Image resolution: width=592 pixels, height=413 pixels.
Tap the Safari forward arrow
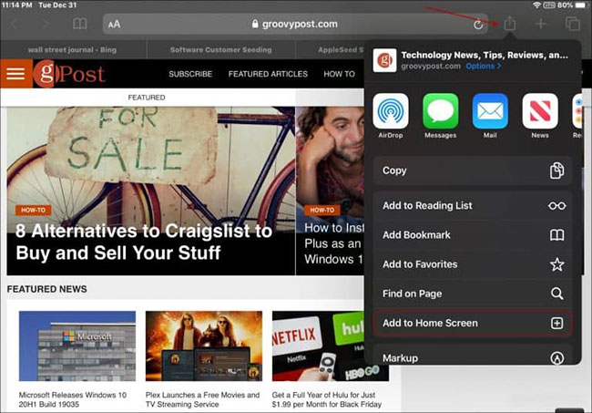pyautogui.click(x=46, y=24)
